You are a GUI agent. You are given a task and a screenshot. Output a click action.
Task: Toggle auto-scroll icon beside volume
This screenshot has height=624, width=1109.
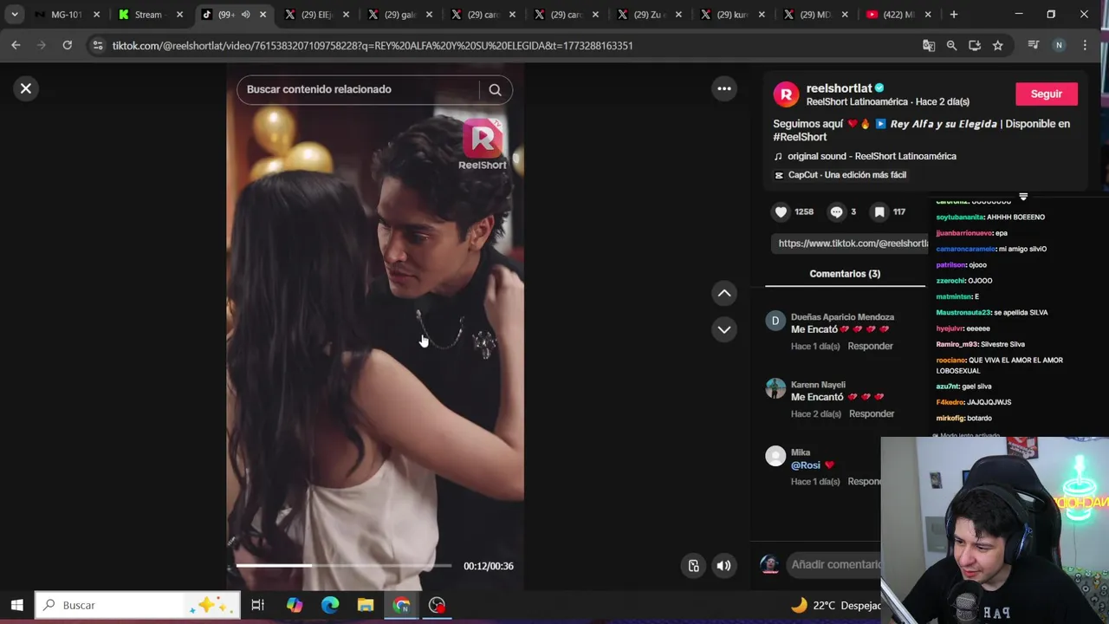[x=694, y=566]
